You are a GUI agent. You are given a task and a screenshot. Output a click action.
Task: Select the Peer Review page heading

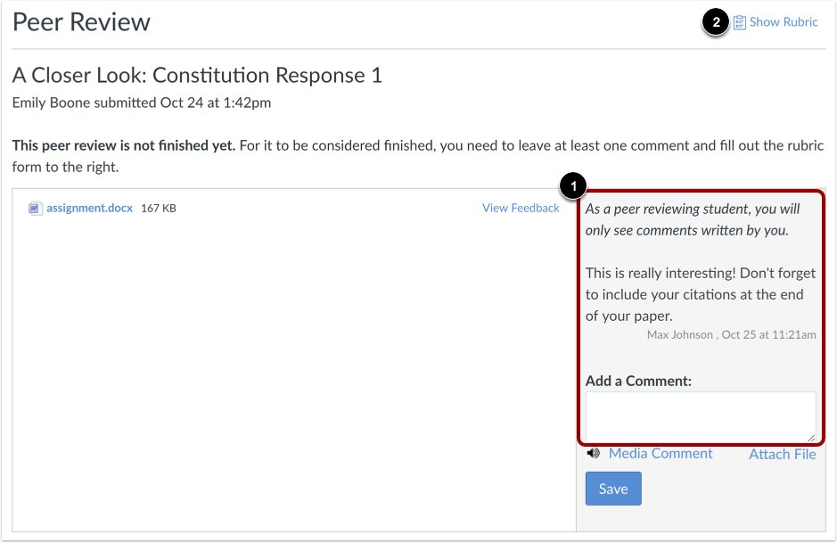[x=81, y=22]
